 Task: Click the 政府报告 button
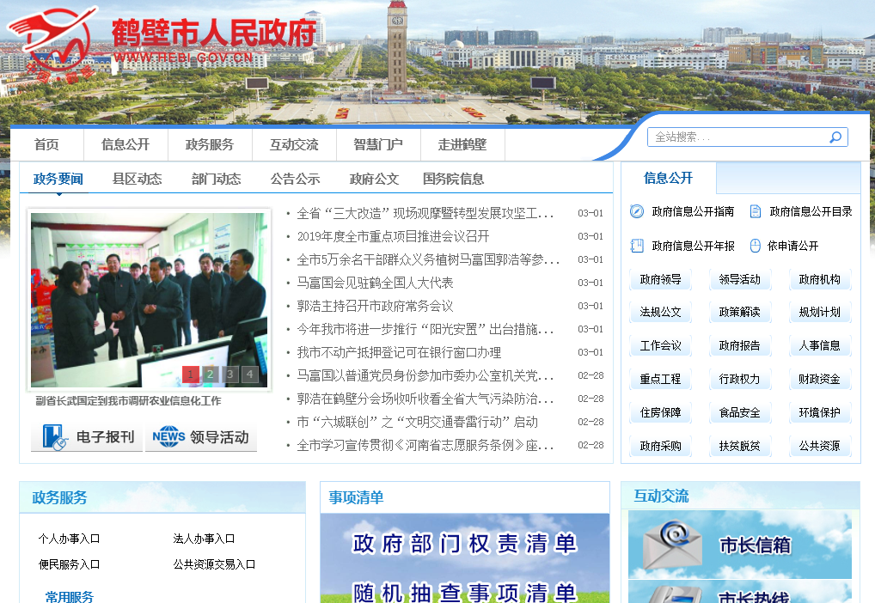[x=740, y=346]
